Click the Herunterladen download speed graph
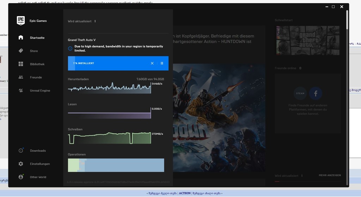 click(x=109, y=88)
